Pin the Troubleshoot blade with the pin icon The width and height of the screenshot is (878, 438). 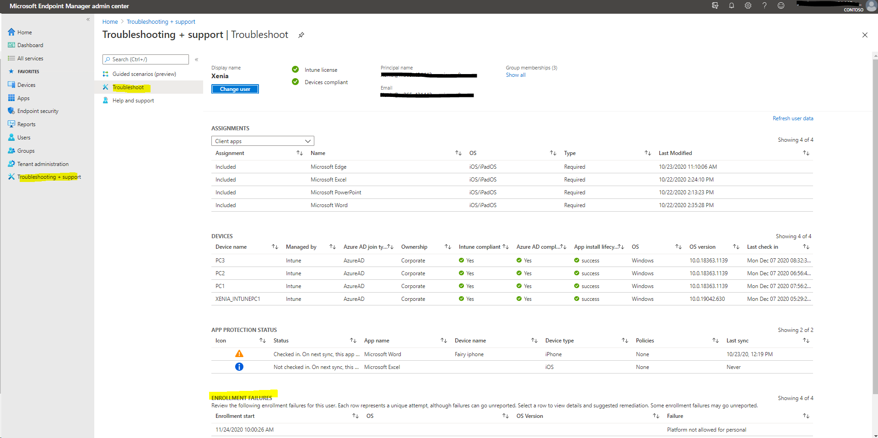point(301,35)
